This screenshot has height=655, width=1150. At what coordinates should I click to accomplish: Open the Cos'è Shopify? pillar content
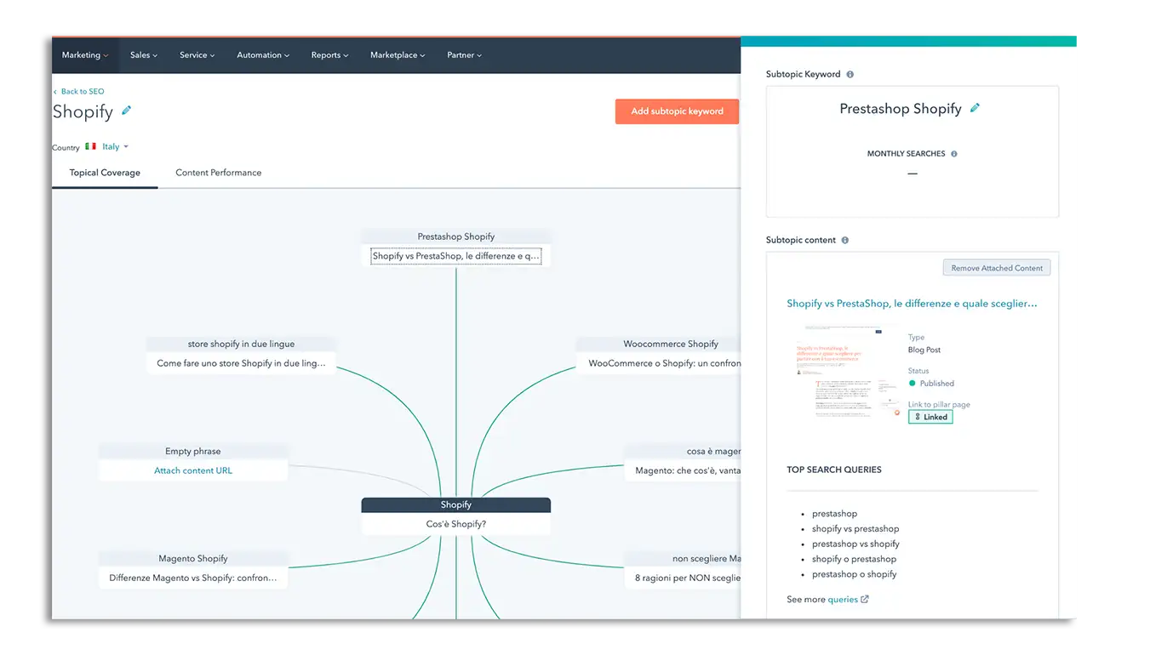[x=456, y=524]
